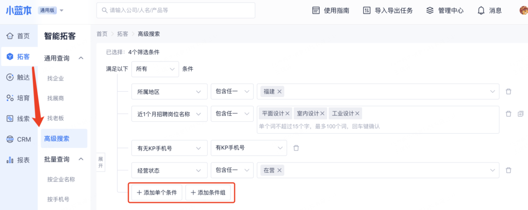Image resolution: width=528 pixels, height=210 pixels.
Task: Click the 使用指南 guide icon
Action: coord(316,10)
